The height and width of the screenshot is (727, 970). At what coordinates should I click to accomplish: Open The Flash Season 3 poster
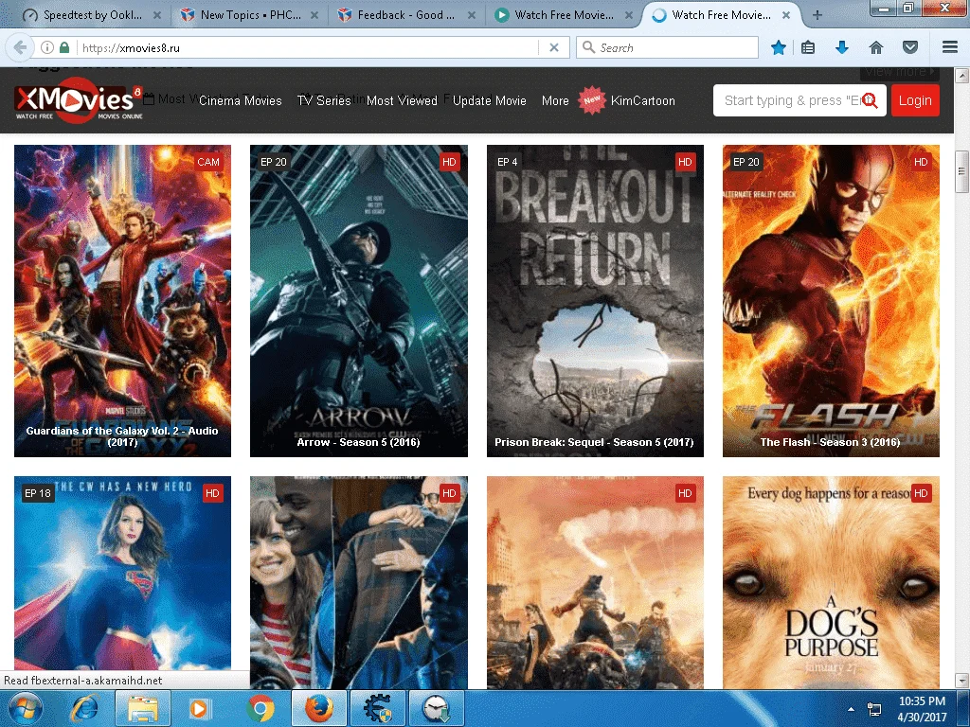click(x=831, y=301)
